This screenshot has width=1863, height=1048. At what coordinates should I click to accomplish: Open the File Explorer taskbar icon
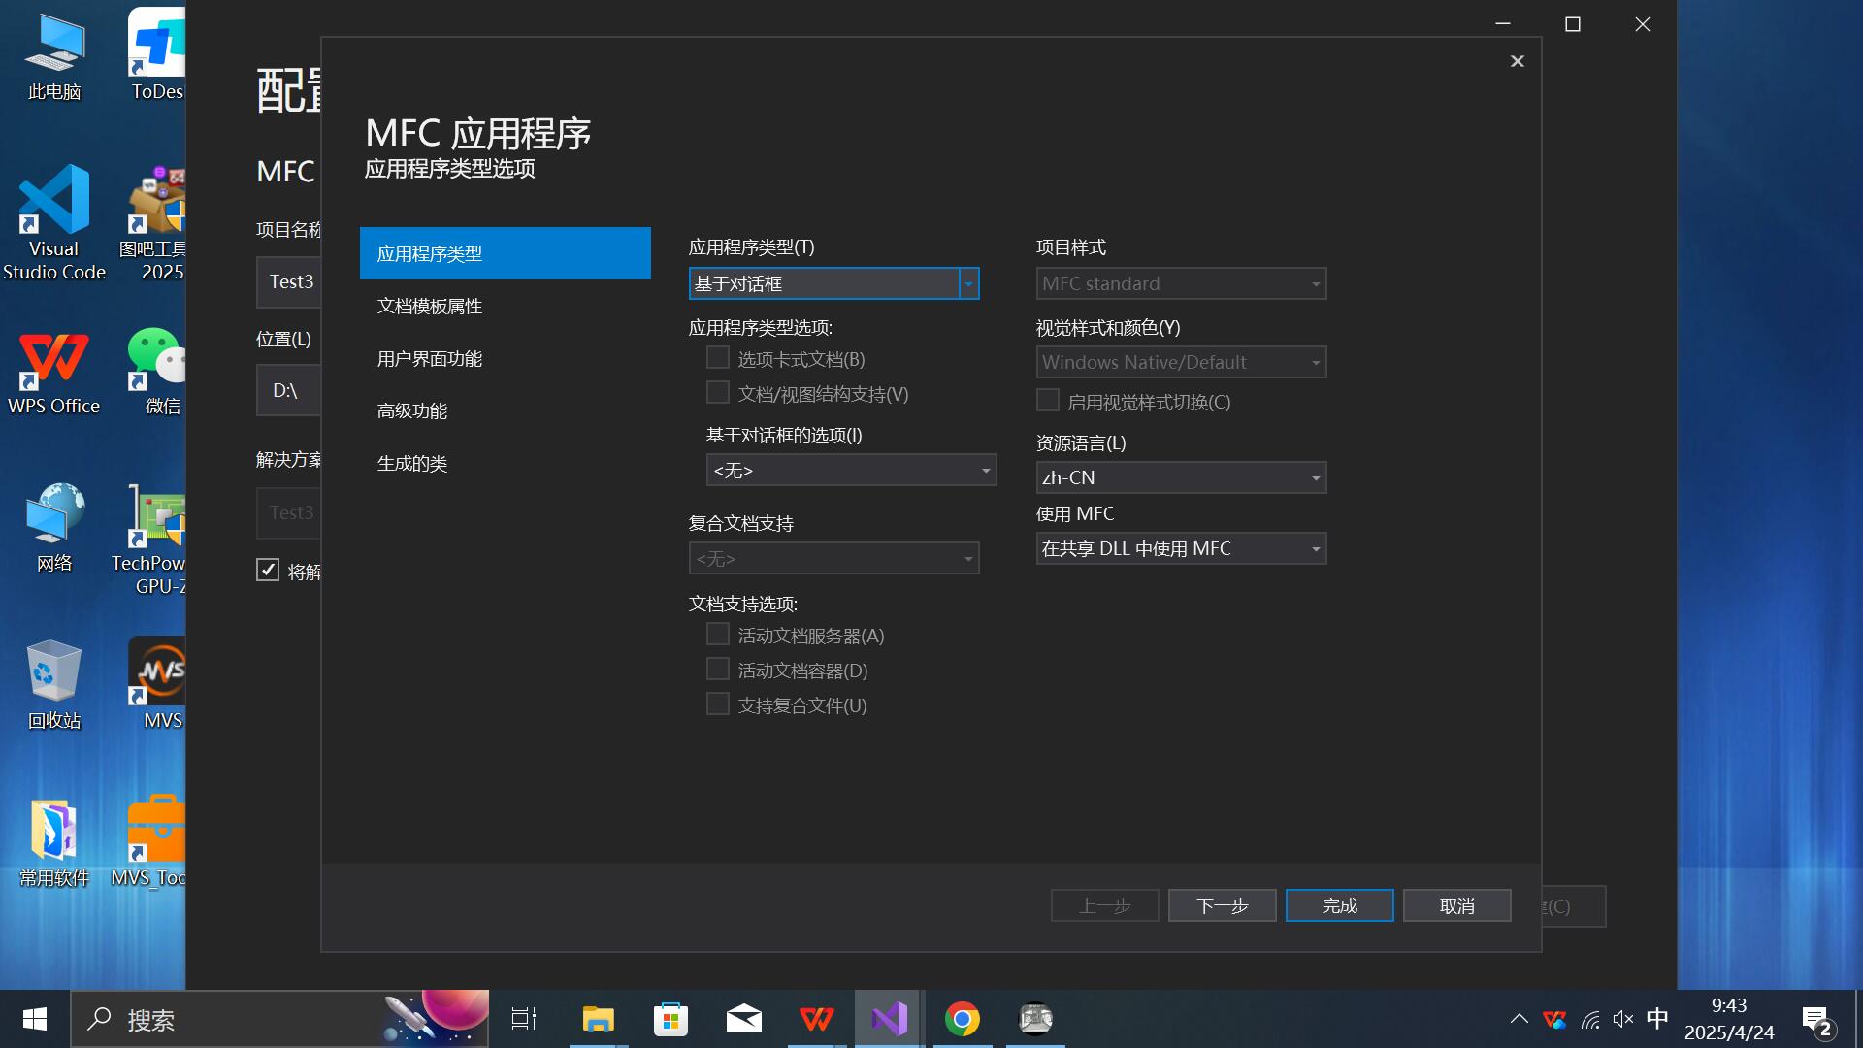click(x=598, y=1019)
